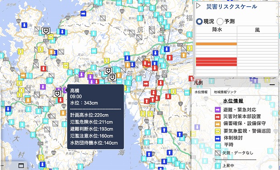Viewport: 280px width, 170px height.
Task: Click the shield-plus marker near top left
Action: coord(46,31)
